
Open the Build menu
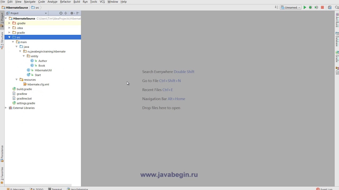pyautogui.click(x=77, y=2)
